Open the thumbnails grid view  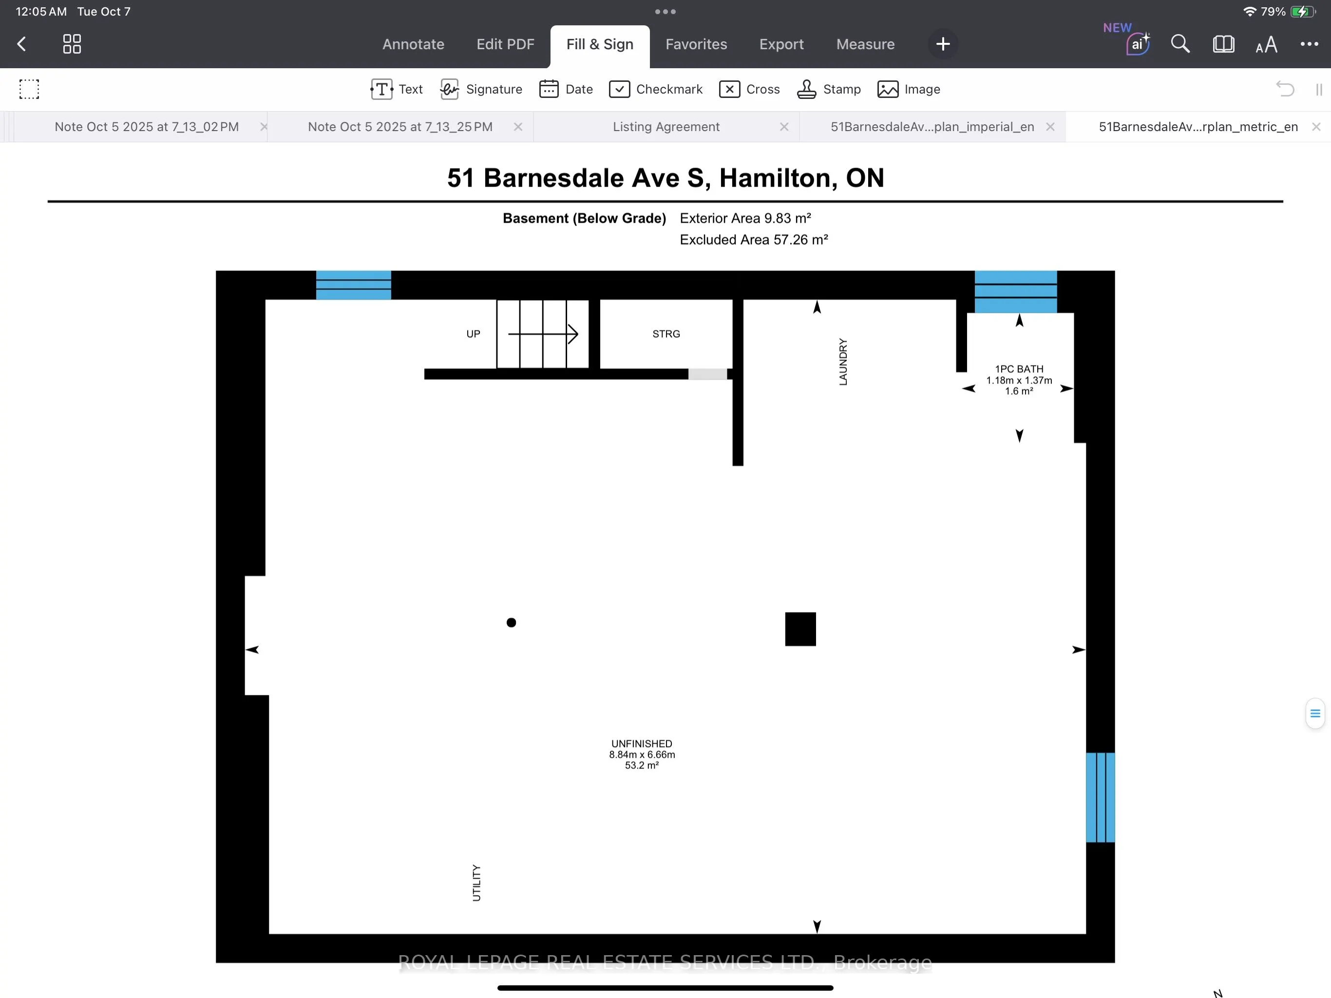tap(72, 44)
